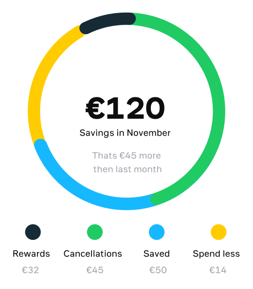Image resolution: width=253 pixels, height=289 pixels.
Task: Click the €14 Spend less amount
Action: 218,270
